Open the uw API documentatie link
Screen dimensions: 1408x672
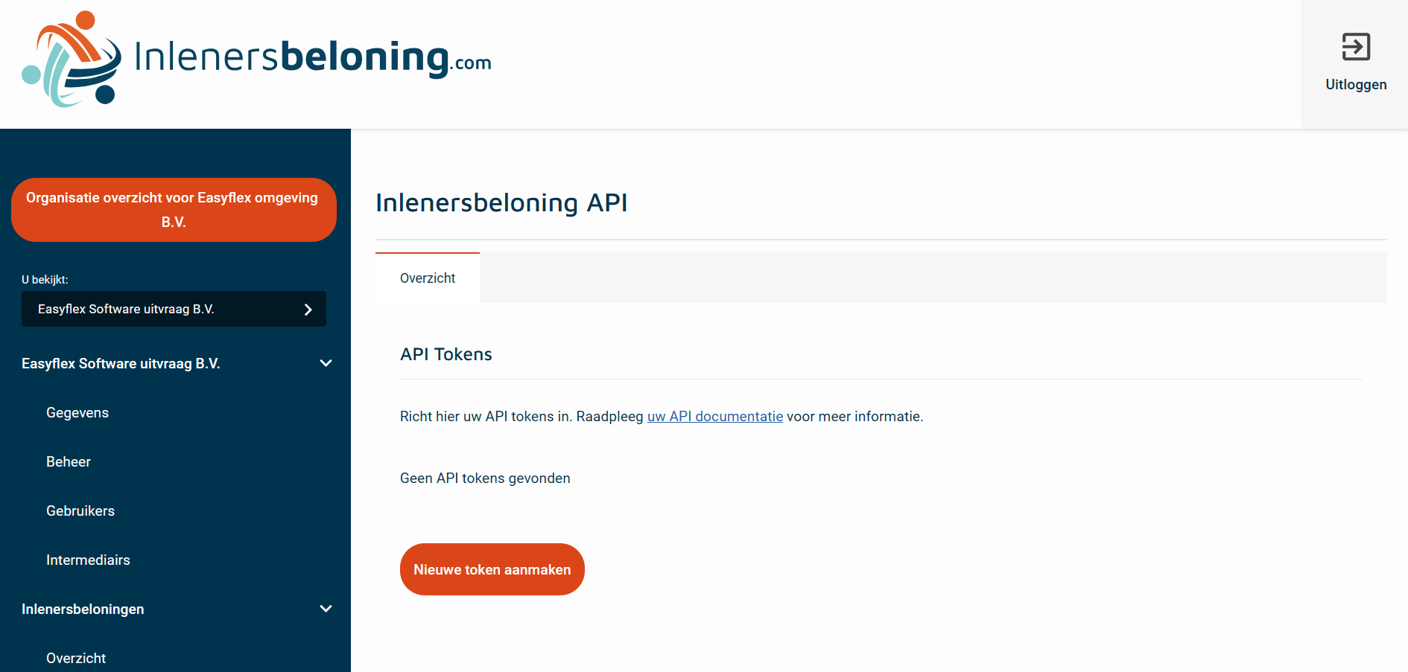(x=715, y=417)
